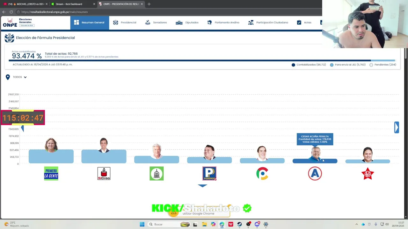The width and height of the screenshot is (408, 229).
Task: Expand details with blue triangle under Podemos
Action: [x=202, y=186]
